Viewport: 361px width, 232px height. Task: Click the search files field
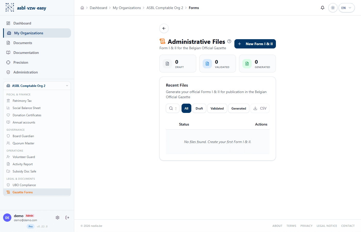click(173, 109)
